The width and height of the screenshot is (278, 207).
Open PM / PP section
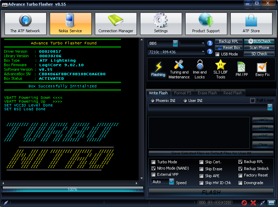(242, 69)
